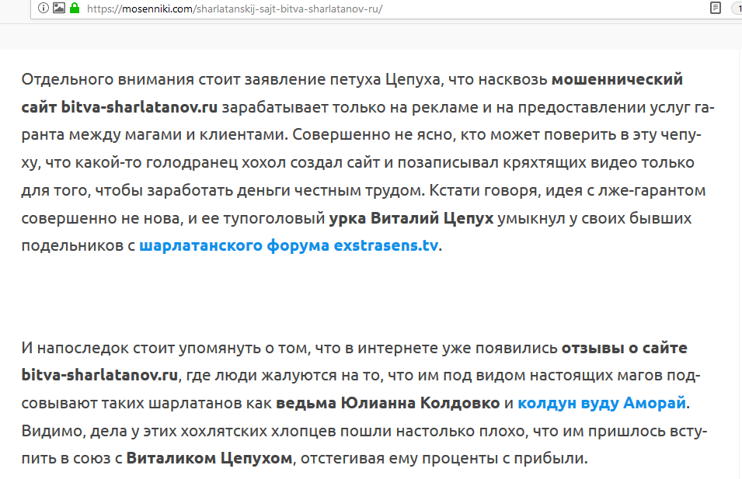Click bold text 'мошеннический' in first paragraph
The width and height of the screenshot is (742, 479).
[616, 78]
